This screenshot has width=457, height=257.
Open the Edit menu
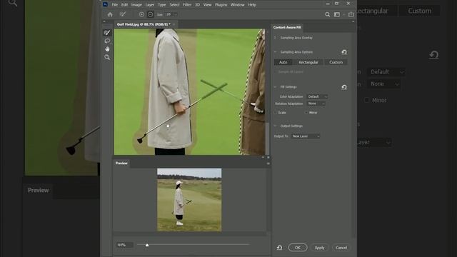pos(124,5)
